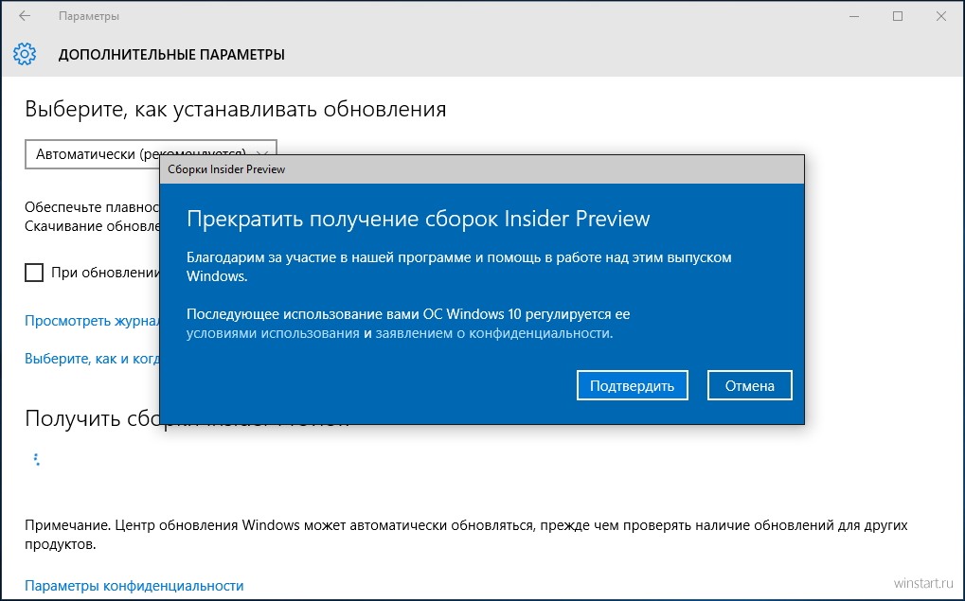Minimize the Параметры window
The height and width of the screenshot is (601, 965).
point(854,17)
